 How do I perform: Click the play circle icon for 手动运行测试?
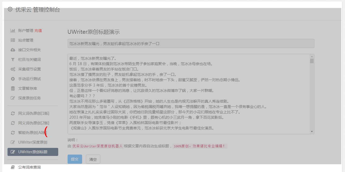[x=13, y=79]
